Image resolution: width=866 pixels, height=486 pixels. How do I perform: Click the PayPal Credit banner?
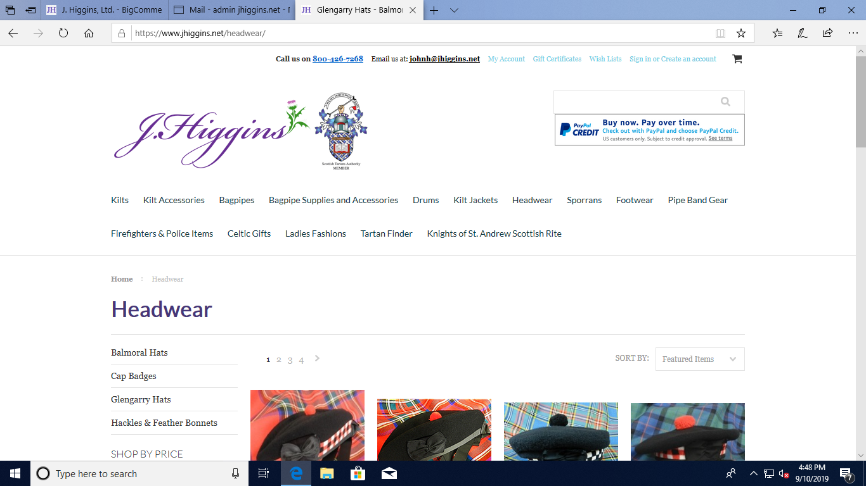point(649,130)
